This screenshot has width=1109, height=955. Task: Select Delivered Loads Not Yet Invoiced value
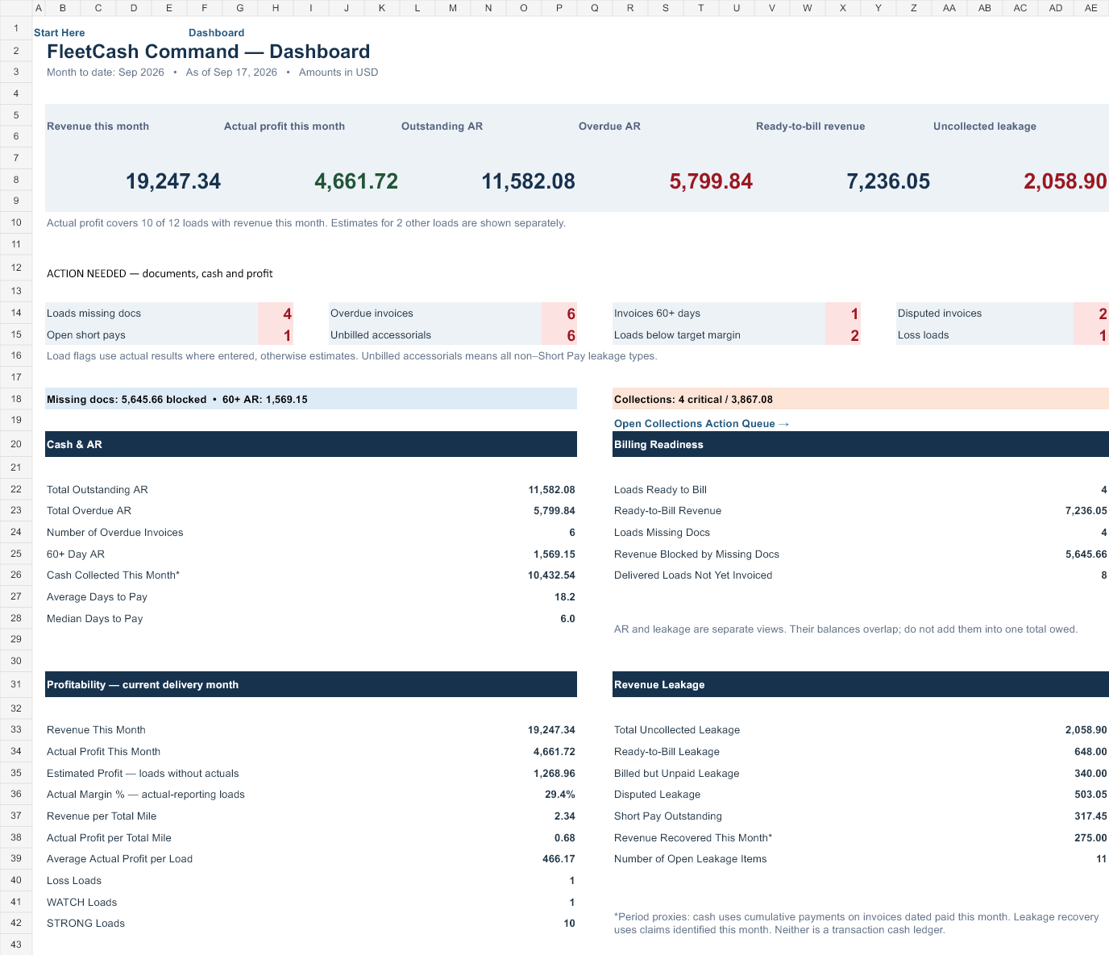[x=1104, y=575]
